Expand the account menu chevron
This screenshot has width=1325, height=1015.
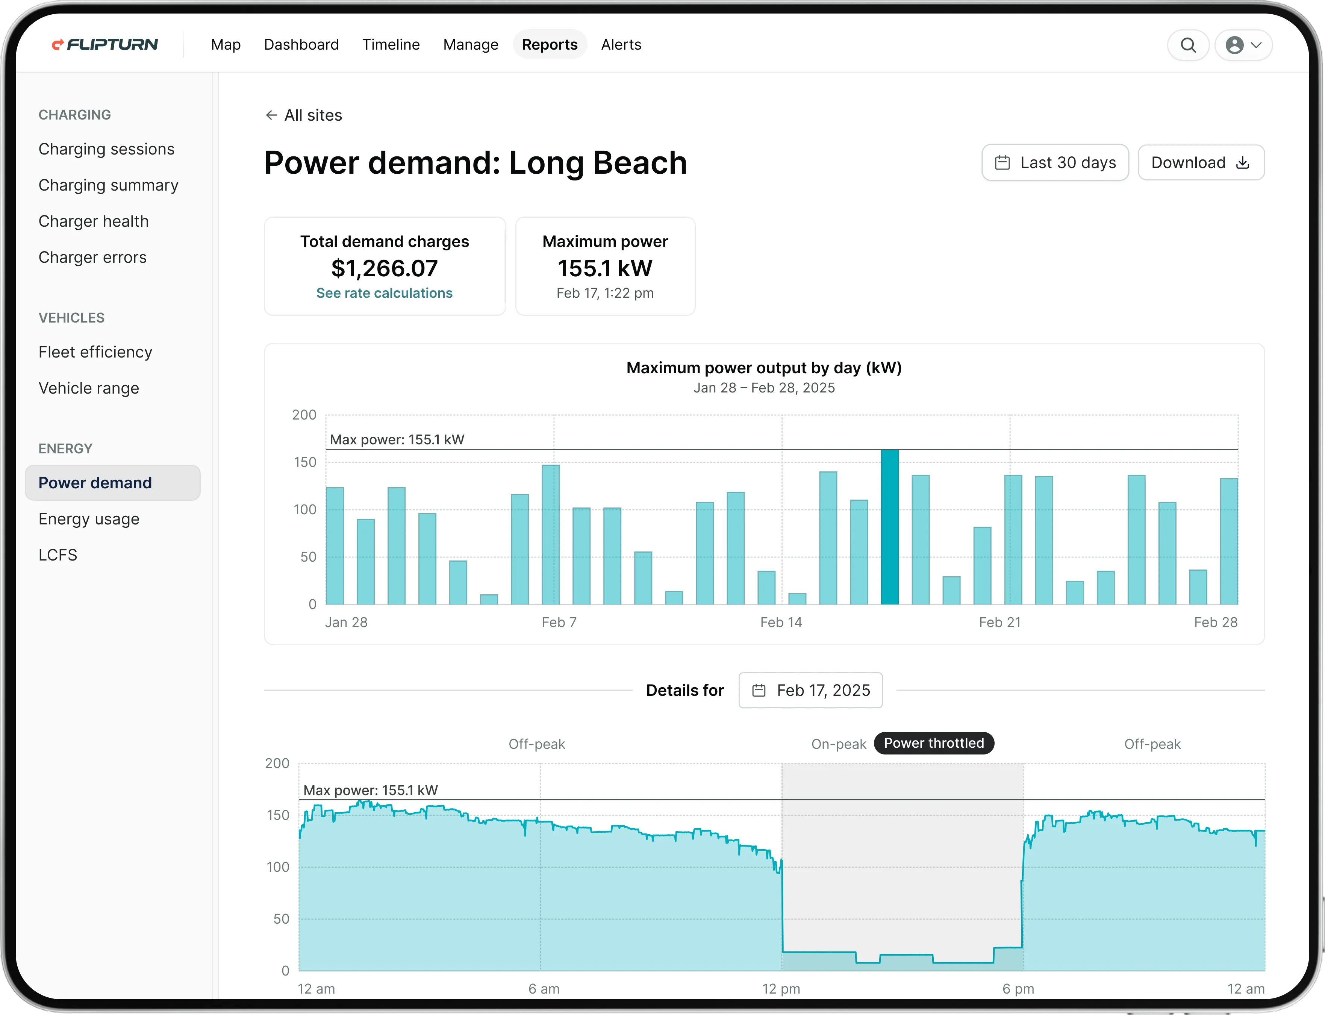[1258, 45]
